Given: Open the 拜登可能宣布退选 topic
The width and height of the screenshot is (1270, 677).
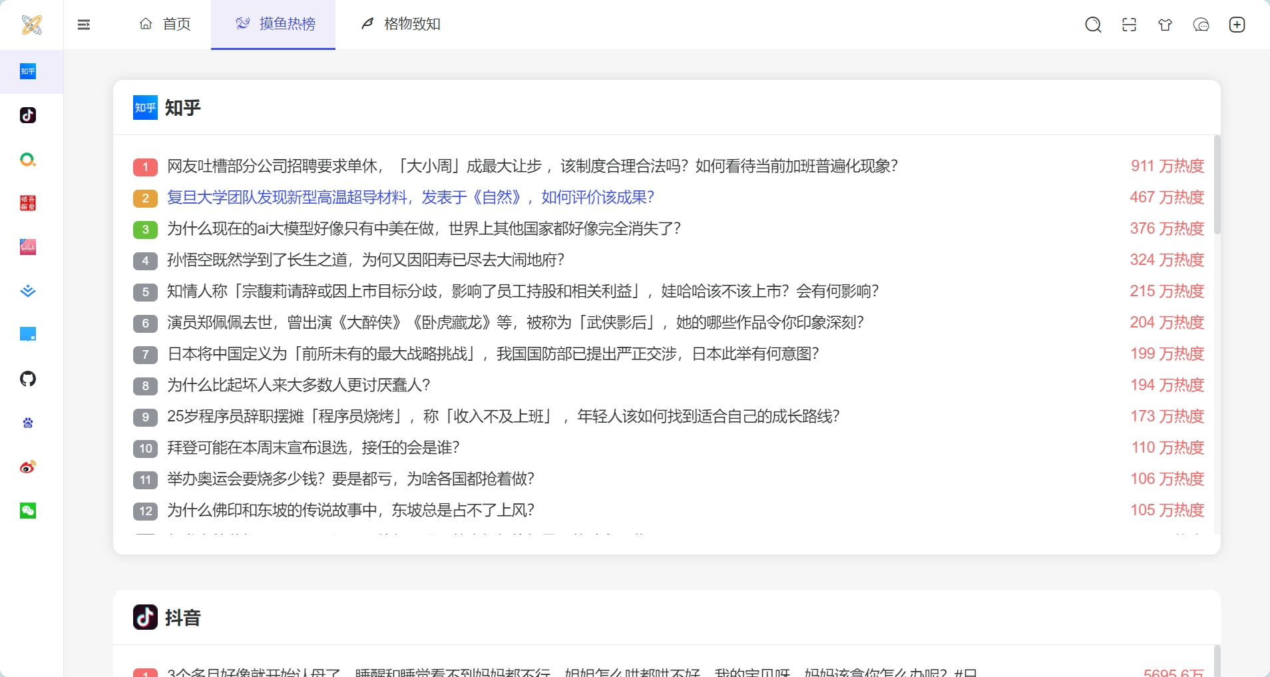Looking at the screenshot, I should 314,447.
